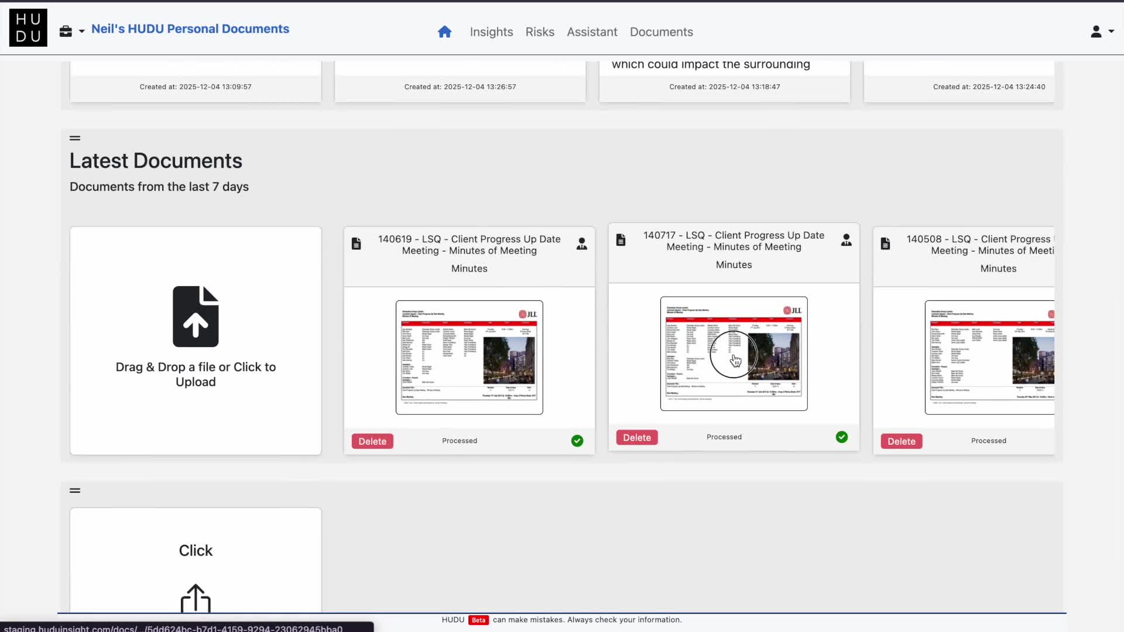The image size is (1124, 632).
Task: Collapse the Latest Documents section handle
Action: click(x=75, y=138)
